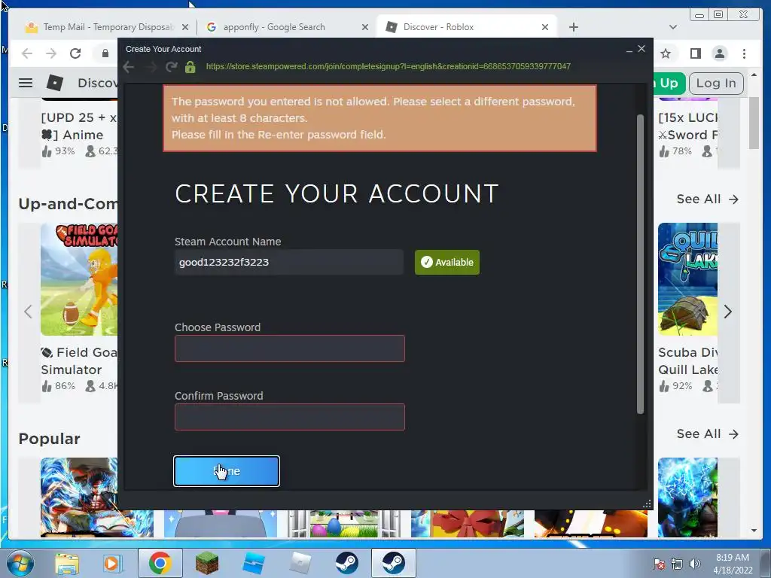Image resolution: width=771 pixels, height=578 pixels.
Task: Open the Chrome profile icon
Action: click(x=719, y=53)
